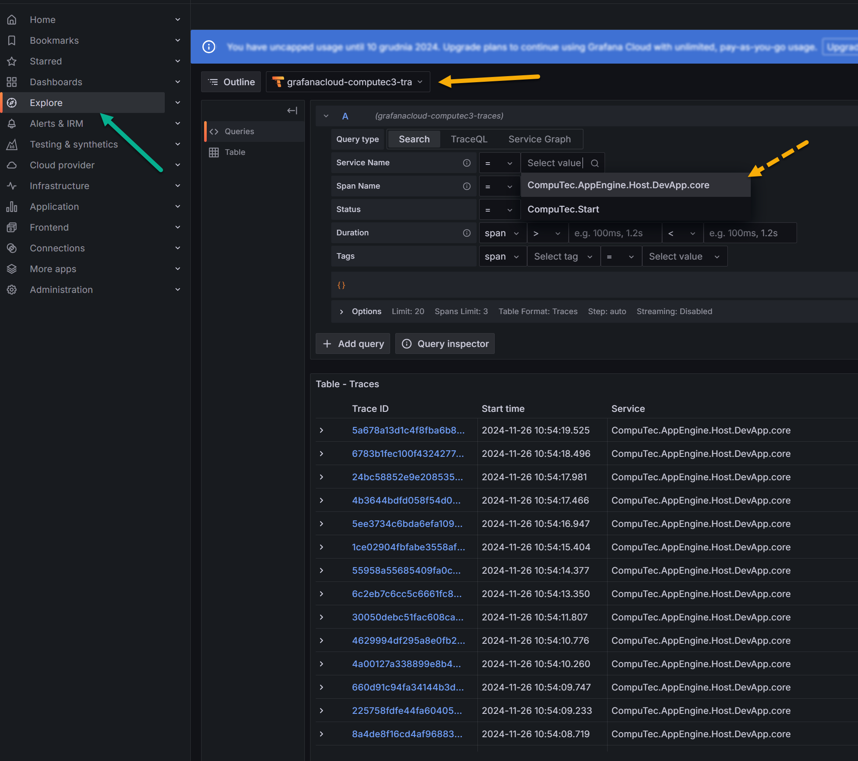This screenshot has width=858, height=761.
Task: Click the Administration gear icon
Action: coord(12,289)
